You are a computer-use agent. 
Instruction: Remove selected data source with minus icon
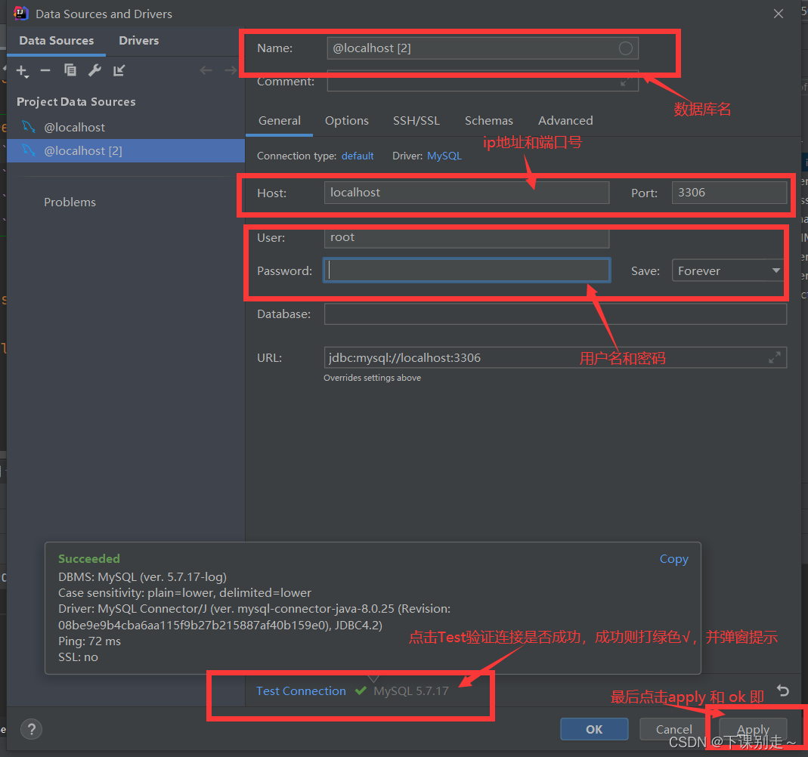point(45,70)
